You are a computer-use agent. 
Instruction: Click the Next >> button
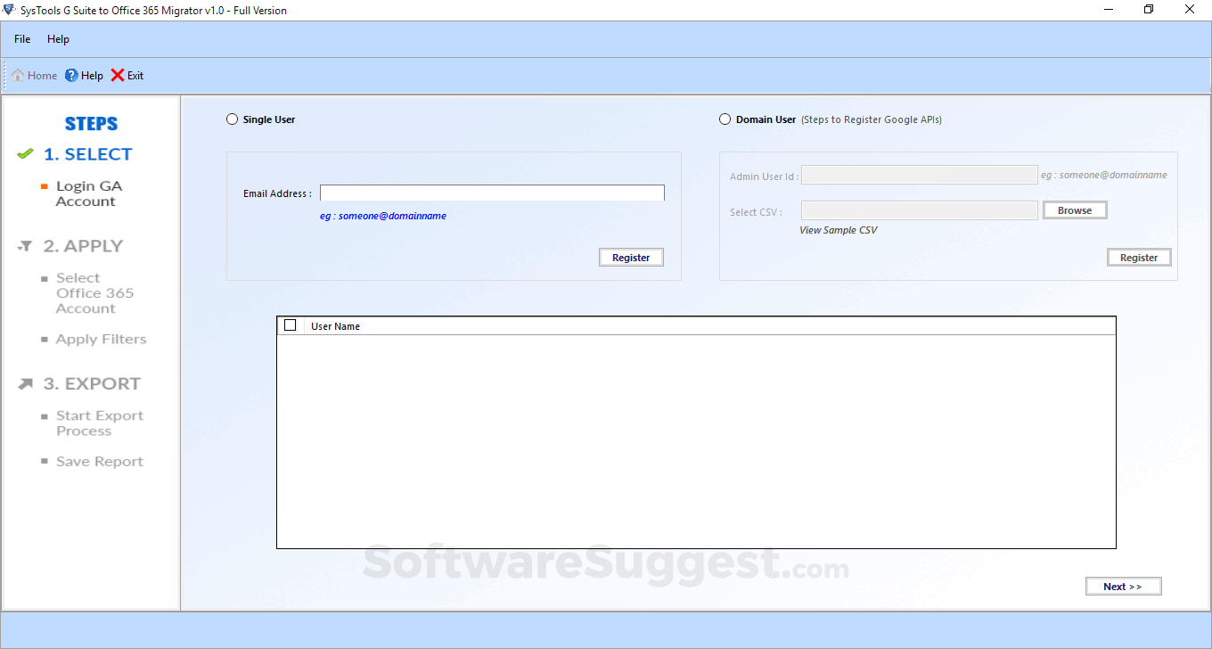(x=1123, y=587)
